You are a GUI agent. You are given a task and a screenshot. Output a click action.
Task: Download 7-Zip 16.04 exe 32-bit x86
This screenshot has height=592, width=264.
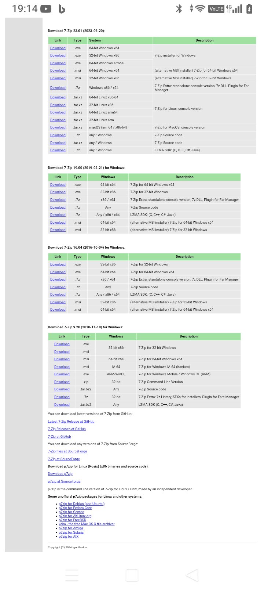58,264
